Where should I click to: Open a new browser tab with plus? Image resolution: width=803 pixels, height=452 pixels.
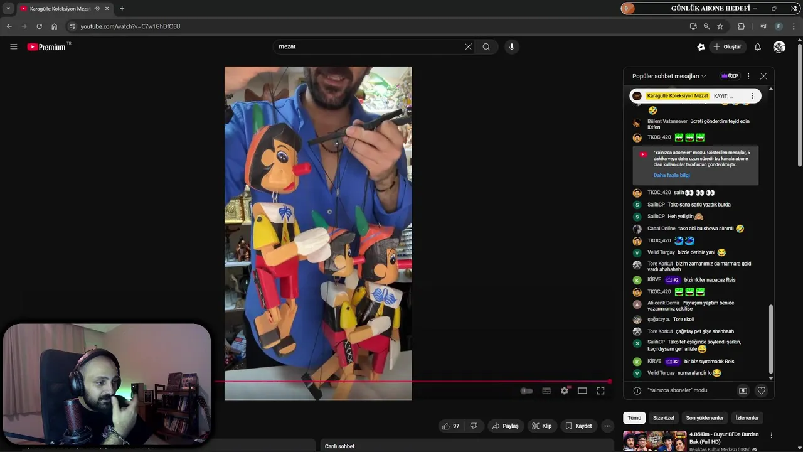coord(122,8)
